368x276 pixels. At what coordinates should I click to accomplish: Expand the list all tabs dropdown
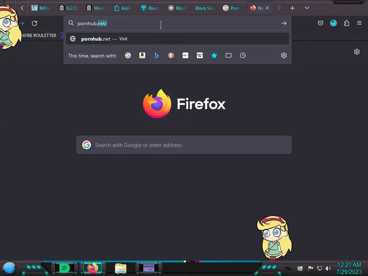pyautogui.click(x=307, y=8)
